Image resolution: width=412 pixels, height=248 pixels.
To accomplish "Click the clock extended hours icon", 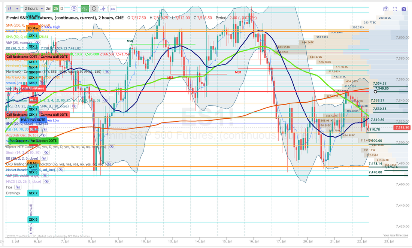I will click(94, 8).
